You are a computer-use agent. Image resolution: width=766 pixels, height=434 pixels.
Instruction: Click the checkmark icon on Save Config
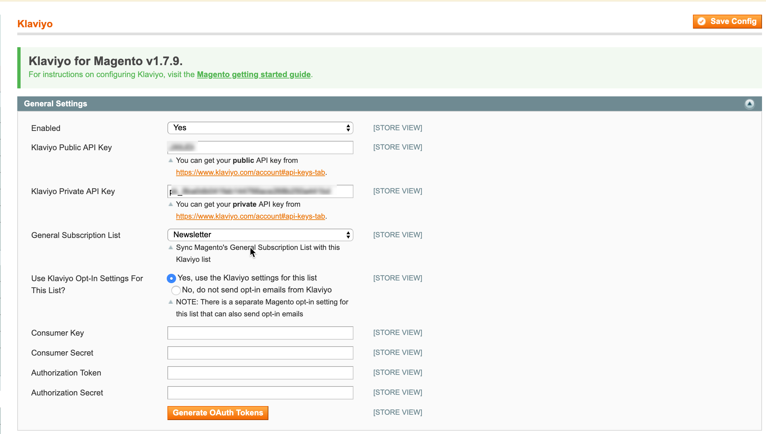(x=702, y=22)
